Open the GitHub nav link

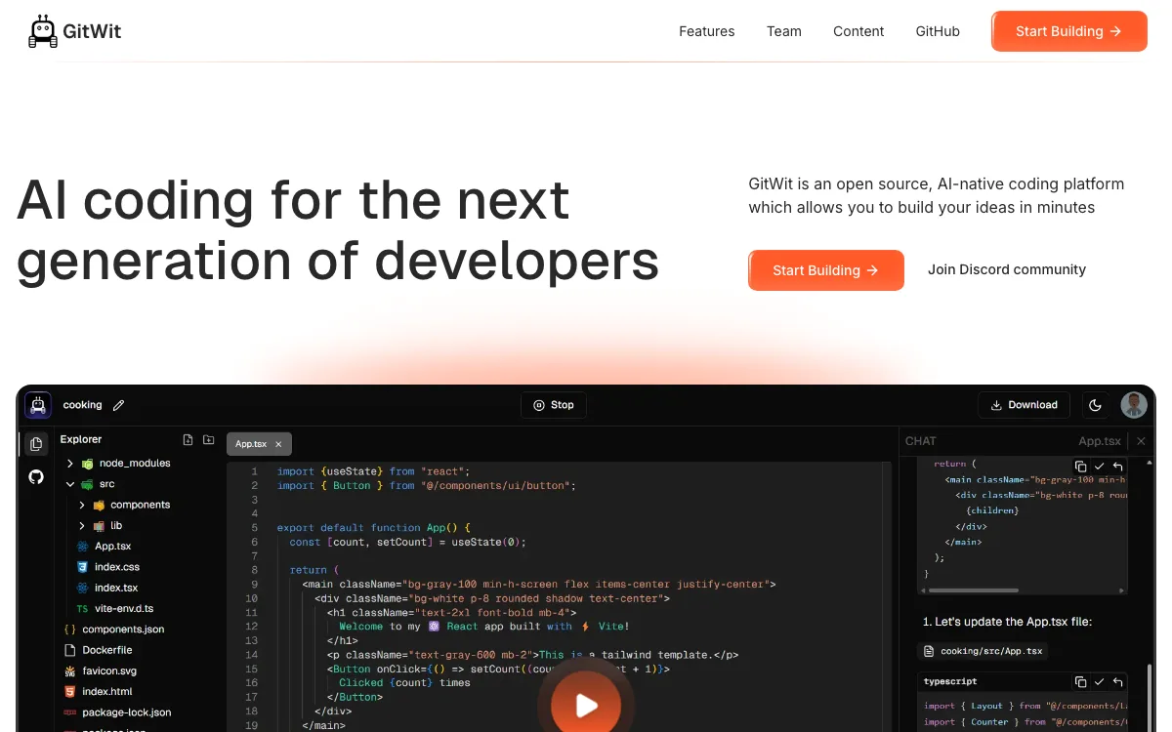938,31
